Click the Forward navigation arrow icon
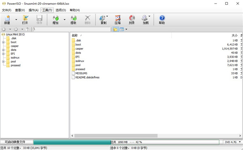The image size is (243, 150). (x=16, y=29)
